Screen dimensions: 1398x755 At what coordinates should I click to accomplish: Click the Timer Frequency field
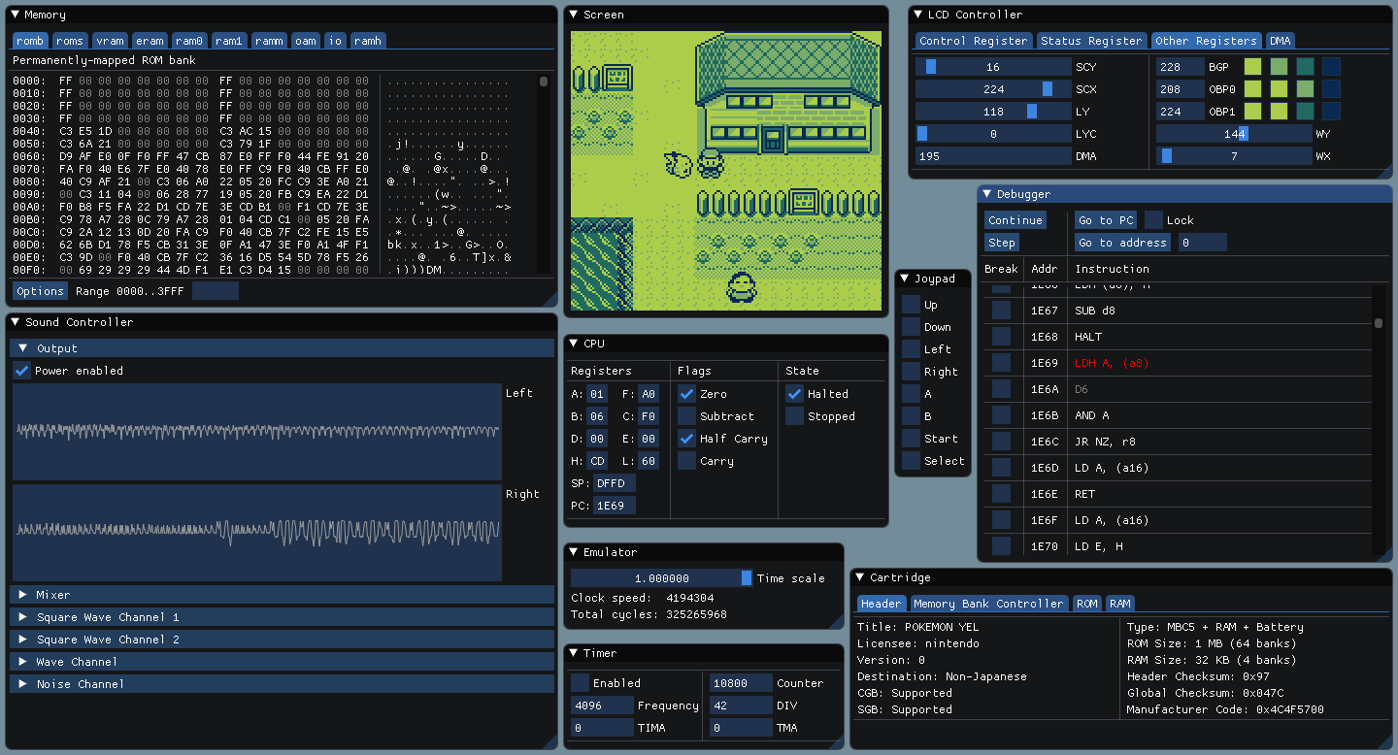(602, 706)
